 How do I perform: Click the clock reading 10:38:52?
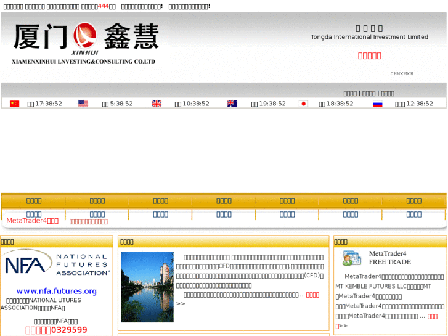[196, 104]
